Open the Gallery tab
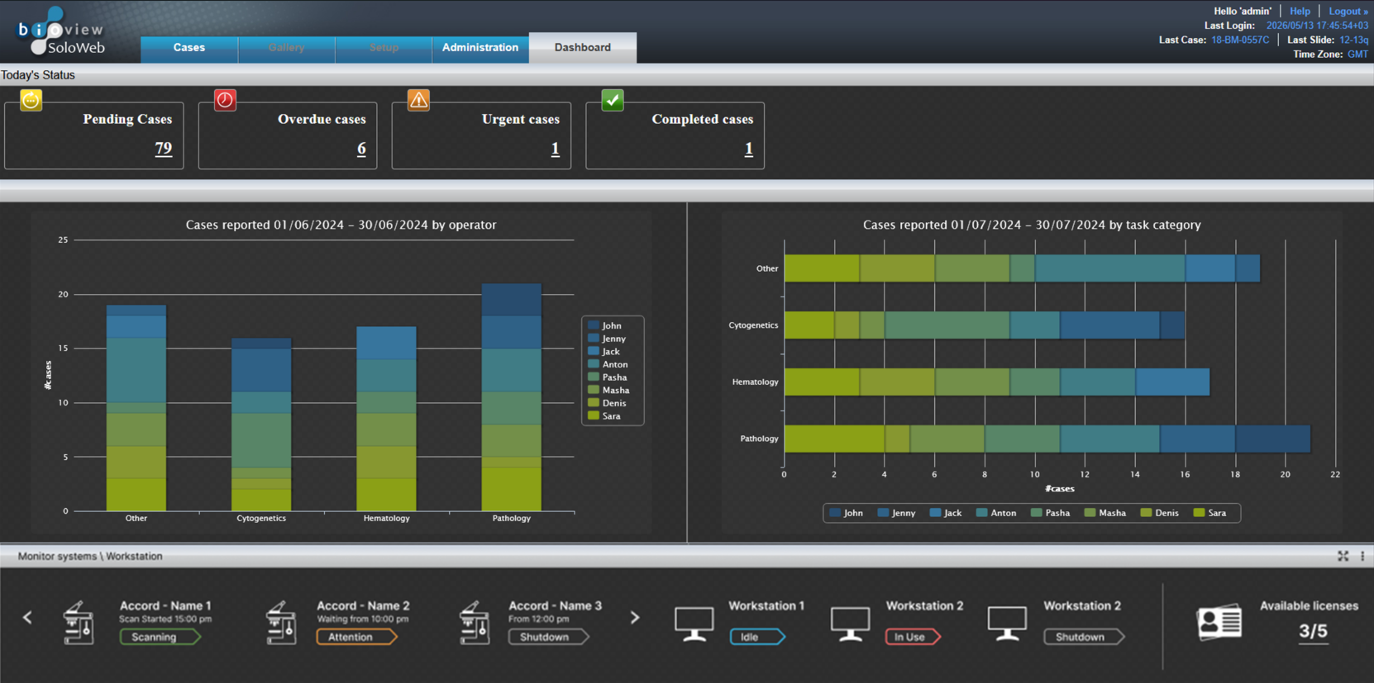This screenshot has width=1374, height=683. (x=286, y=48)
